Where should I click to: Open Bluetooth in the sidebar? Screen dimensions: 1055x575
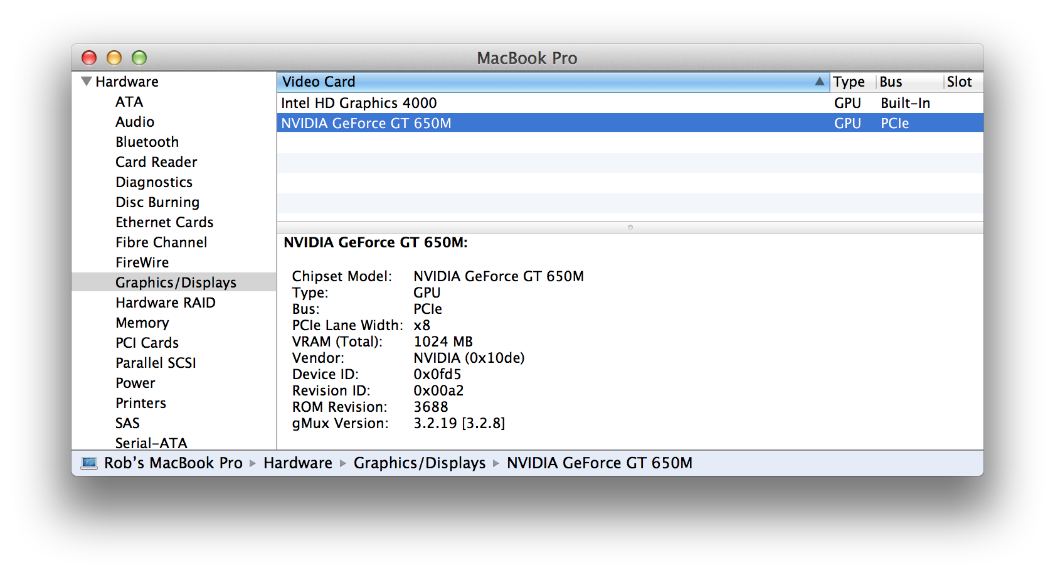(147, 142)
